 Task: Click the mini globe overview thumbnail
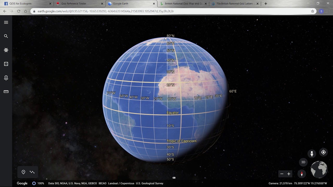[319, 169]
